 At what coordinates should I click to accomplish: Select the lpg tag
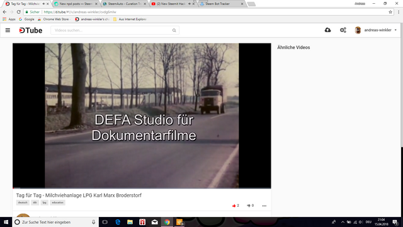(x=44, y=202)
